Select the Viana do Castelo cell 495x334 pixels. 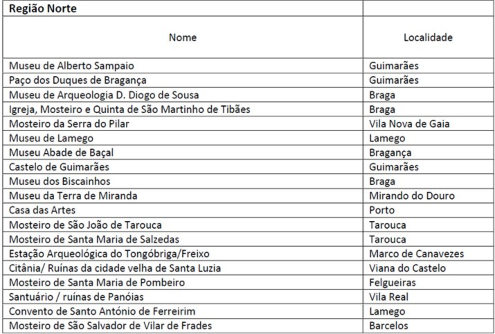pyautogui.click(x=428, y=268)
